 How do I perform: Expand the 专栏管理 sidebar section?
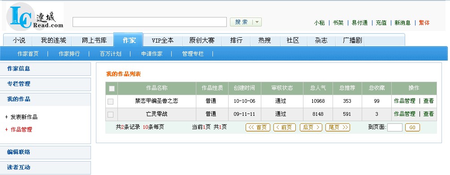tap(45, 84)
